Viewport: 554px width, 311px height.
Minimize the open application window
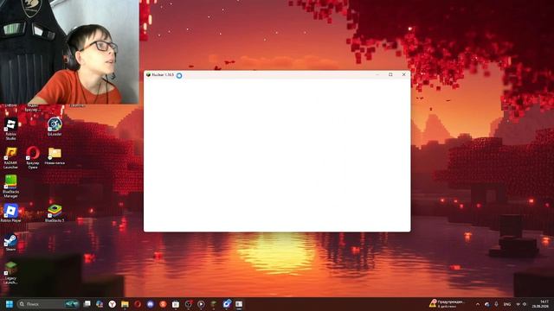pos(377,75)
